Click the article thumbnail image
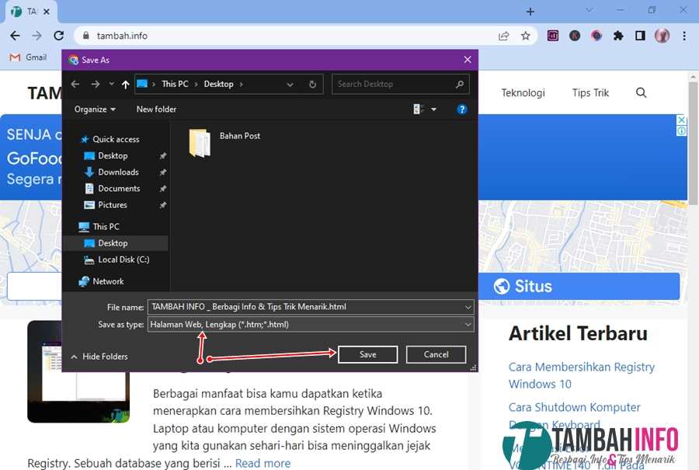 pos(78,371)
